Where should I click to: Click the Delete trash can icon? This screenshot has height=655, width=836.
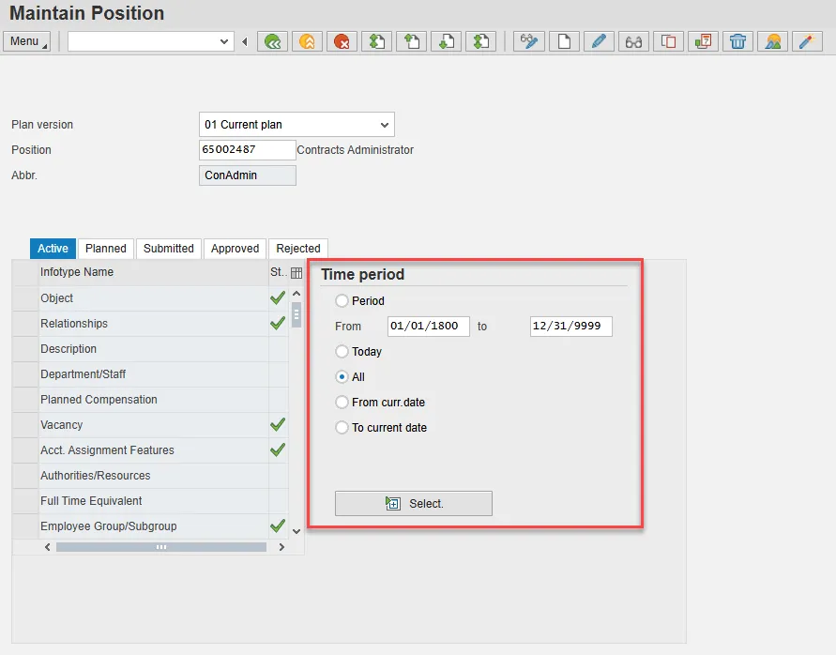coord(737,41)
